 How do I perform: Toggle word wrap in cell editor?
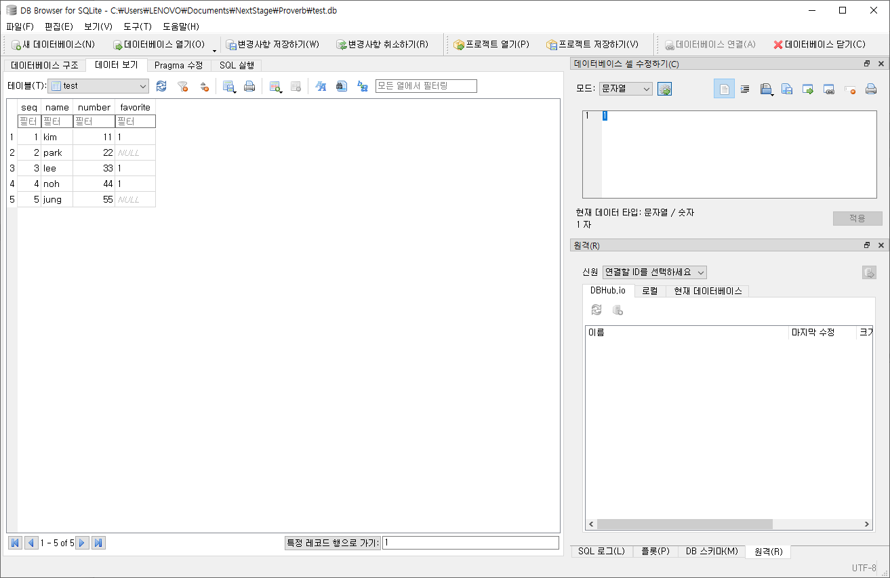tap(745, 89)
